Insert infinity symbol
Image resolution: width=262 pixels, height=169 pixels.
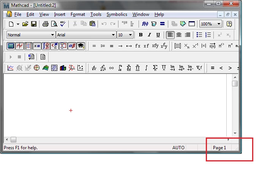112,68
